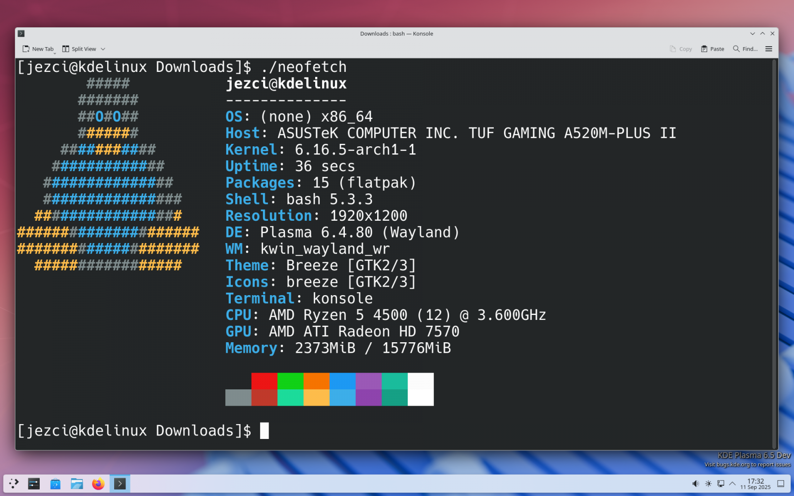Click the "36 secs" uptime value
794x496 pixels.
pyautogui.click(x=325, y=166)
